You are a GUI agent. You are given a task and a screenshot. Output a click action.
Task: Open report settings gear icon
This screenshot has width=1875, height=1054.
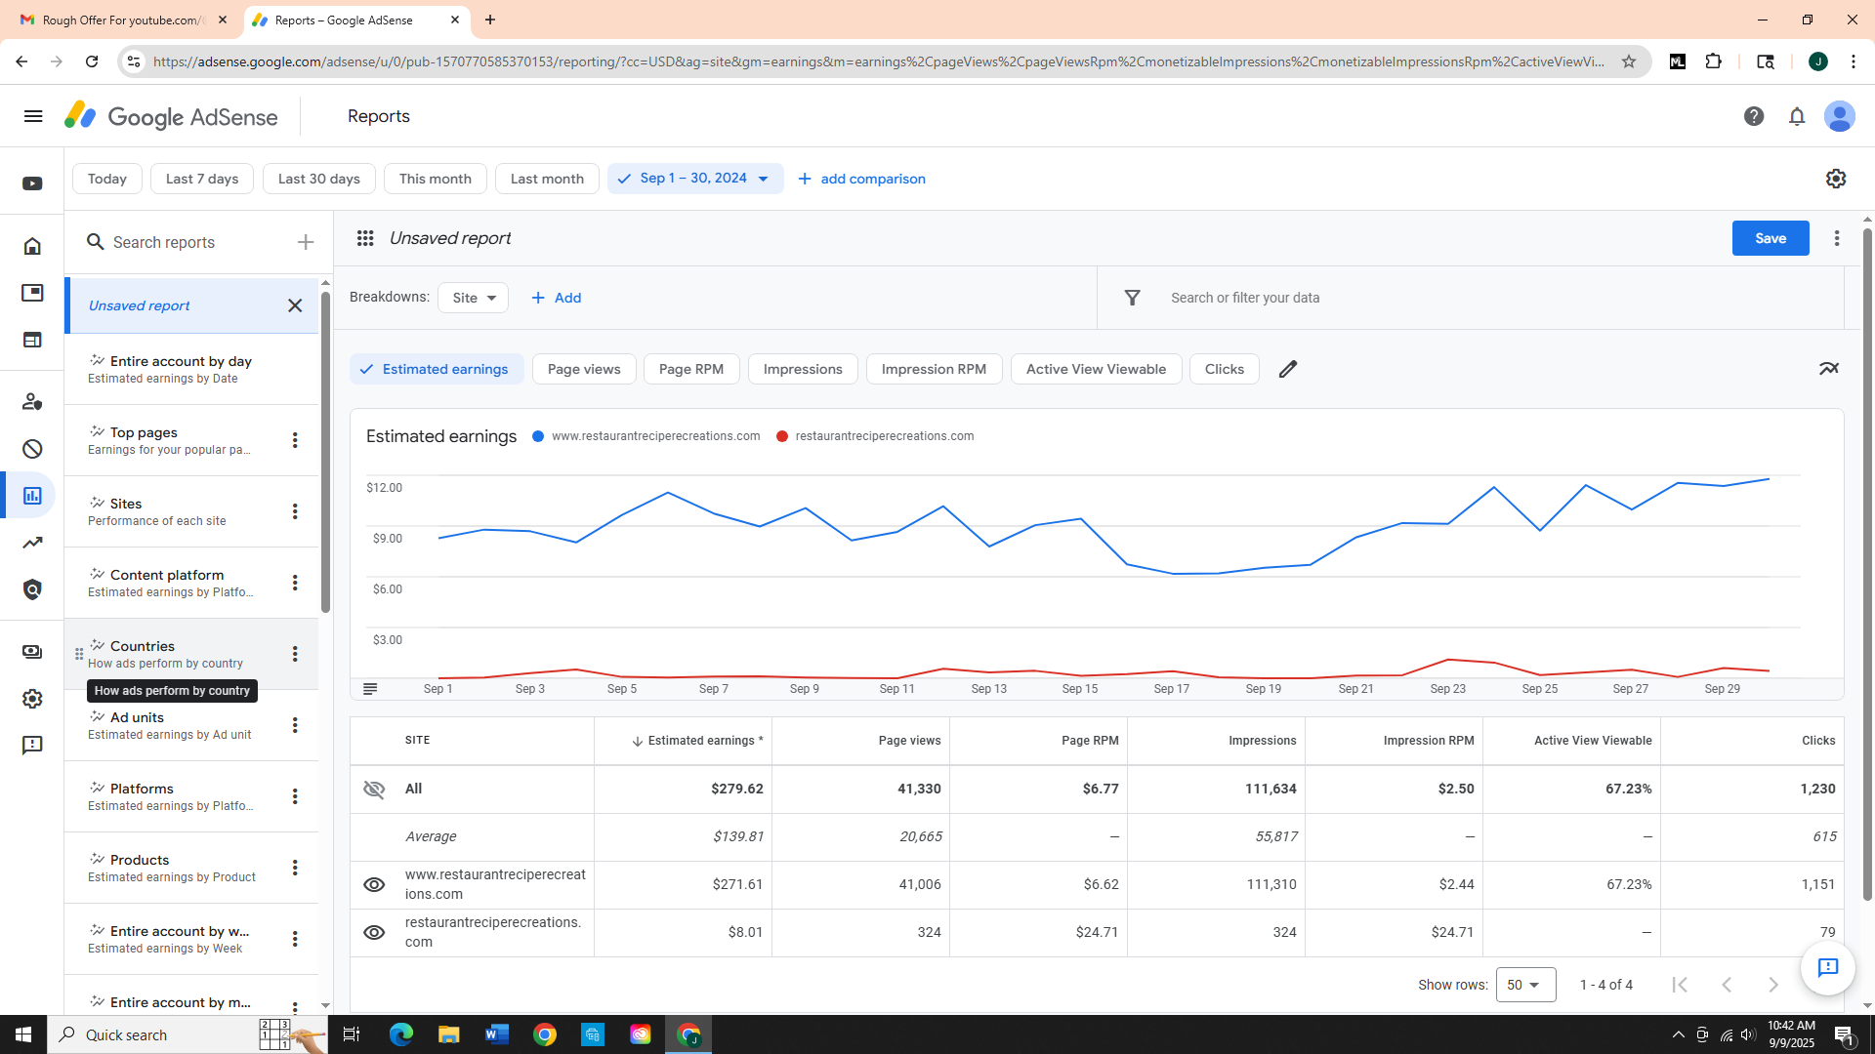click(1836, 179)
